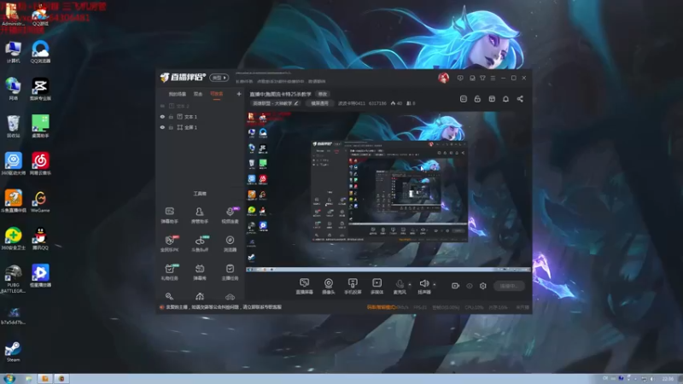683x384 pixels.
Task: Click the unlock padlock icon in header
Action: pyautogui.click(x=477, y=99)
